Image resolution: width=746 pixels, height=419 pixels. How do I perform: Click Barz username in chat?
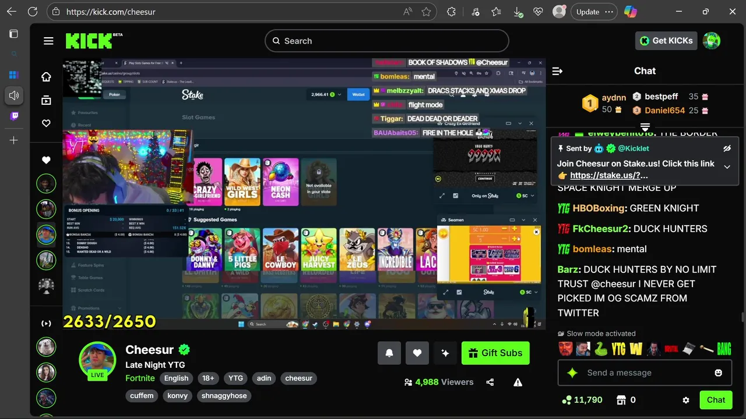click(x=568, y=269)
